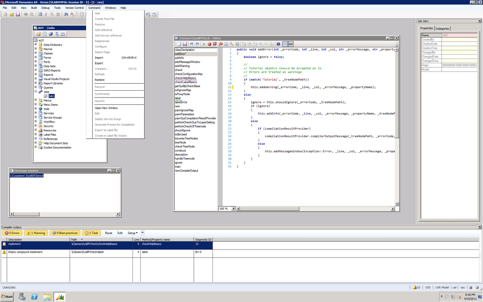Click the editor vertical scrollbar down arrow

(397, 204)
